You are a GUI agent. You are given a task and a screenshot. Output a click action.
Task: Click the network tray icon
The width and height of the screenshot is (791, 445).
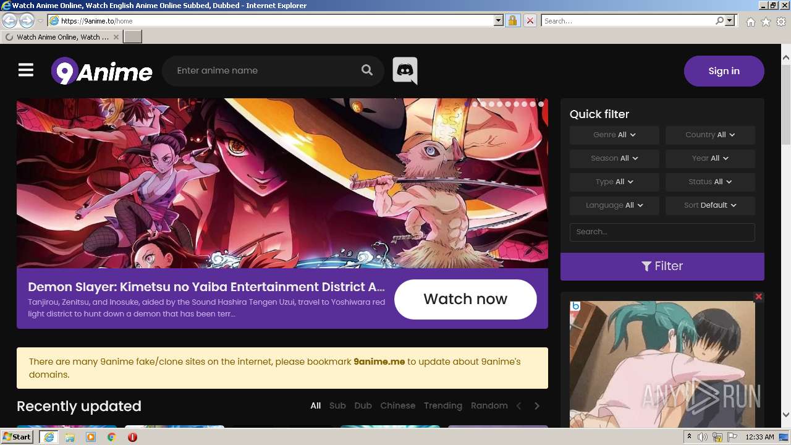tap(717, 437)
